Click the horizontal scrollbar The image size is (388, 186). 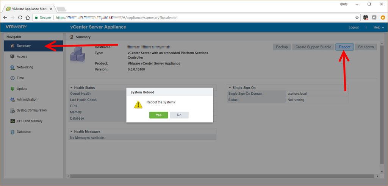click(222, 176)
